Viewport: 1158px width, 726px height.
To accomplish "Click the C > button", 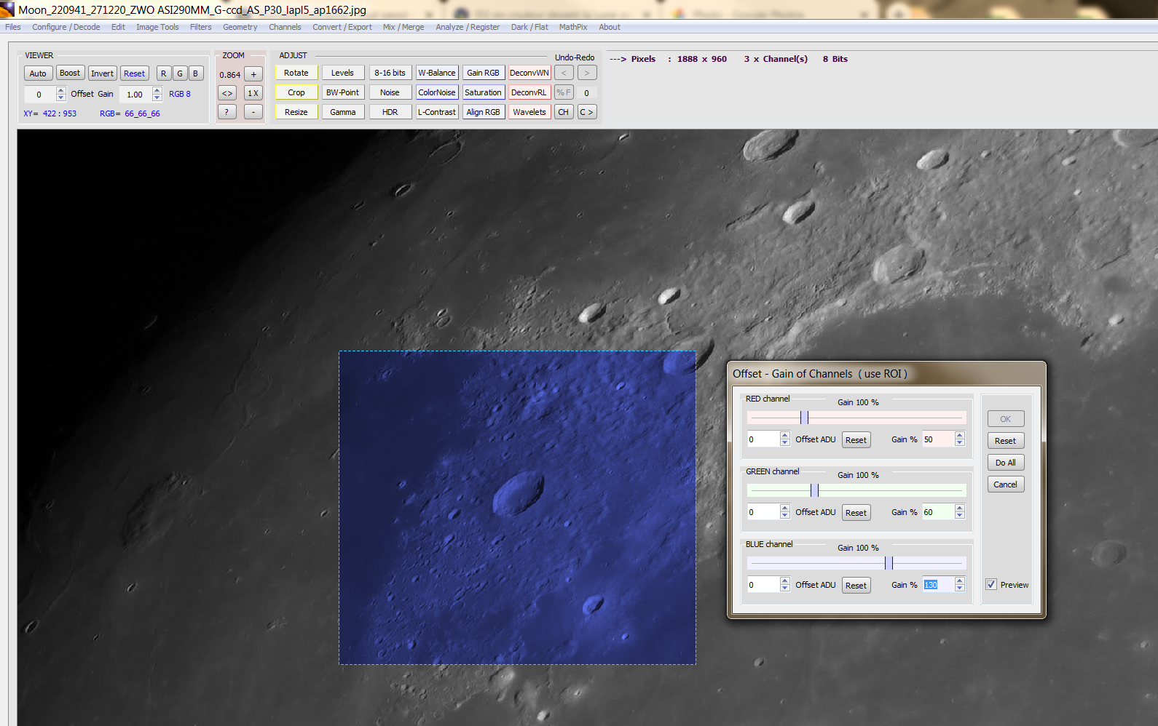I will (587, 112).
